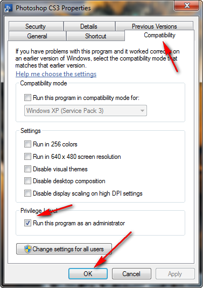The image size is (203, 288).
Task: Check Run in 256 colors
Action: 27,144
